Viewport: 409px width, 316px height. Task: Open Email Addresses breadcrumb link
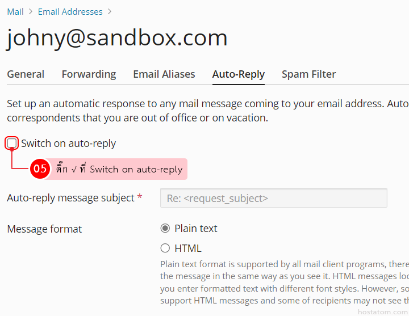(x=70, y=12)
